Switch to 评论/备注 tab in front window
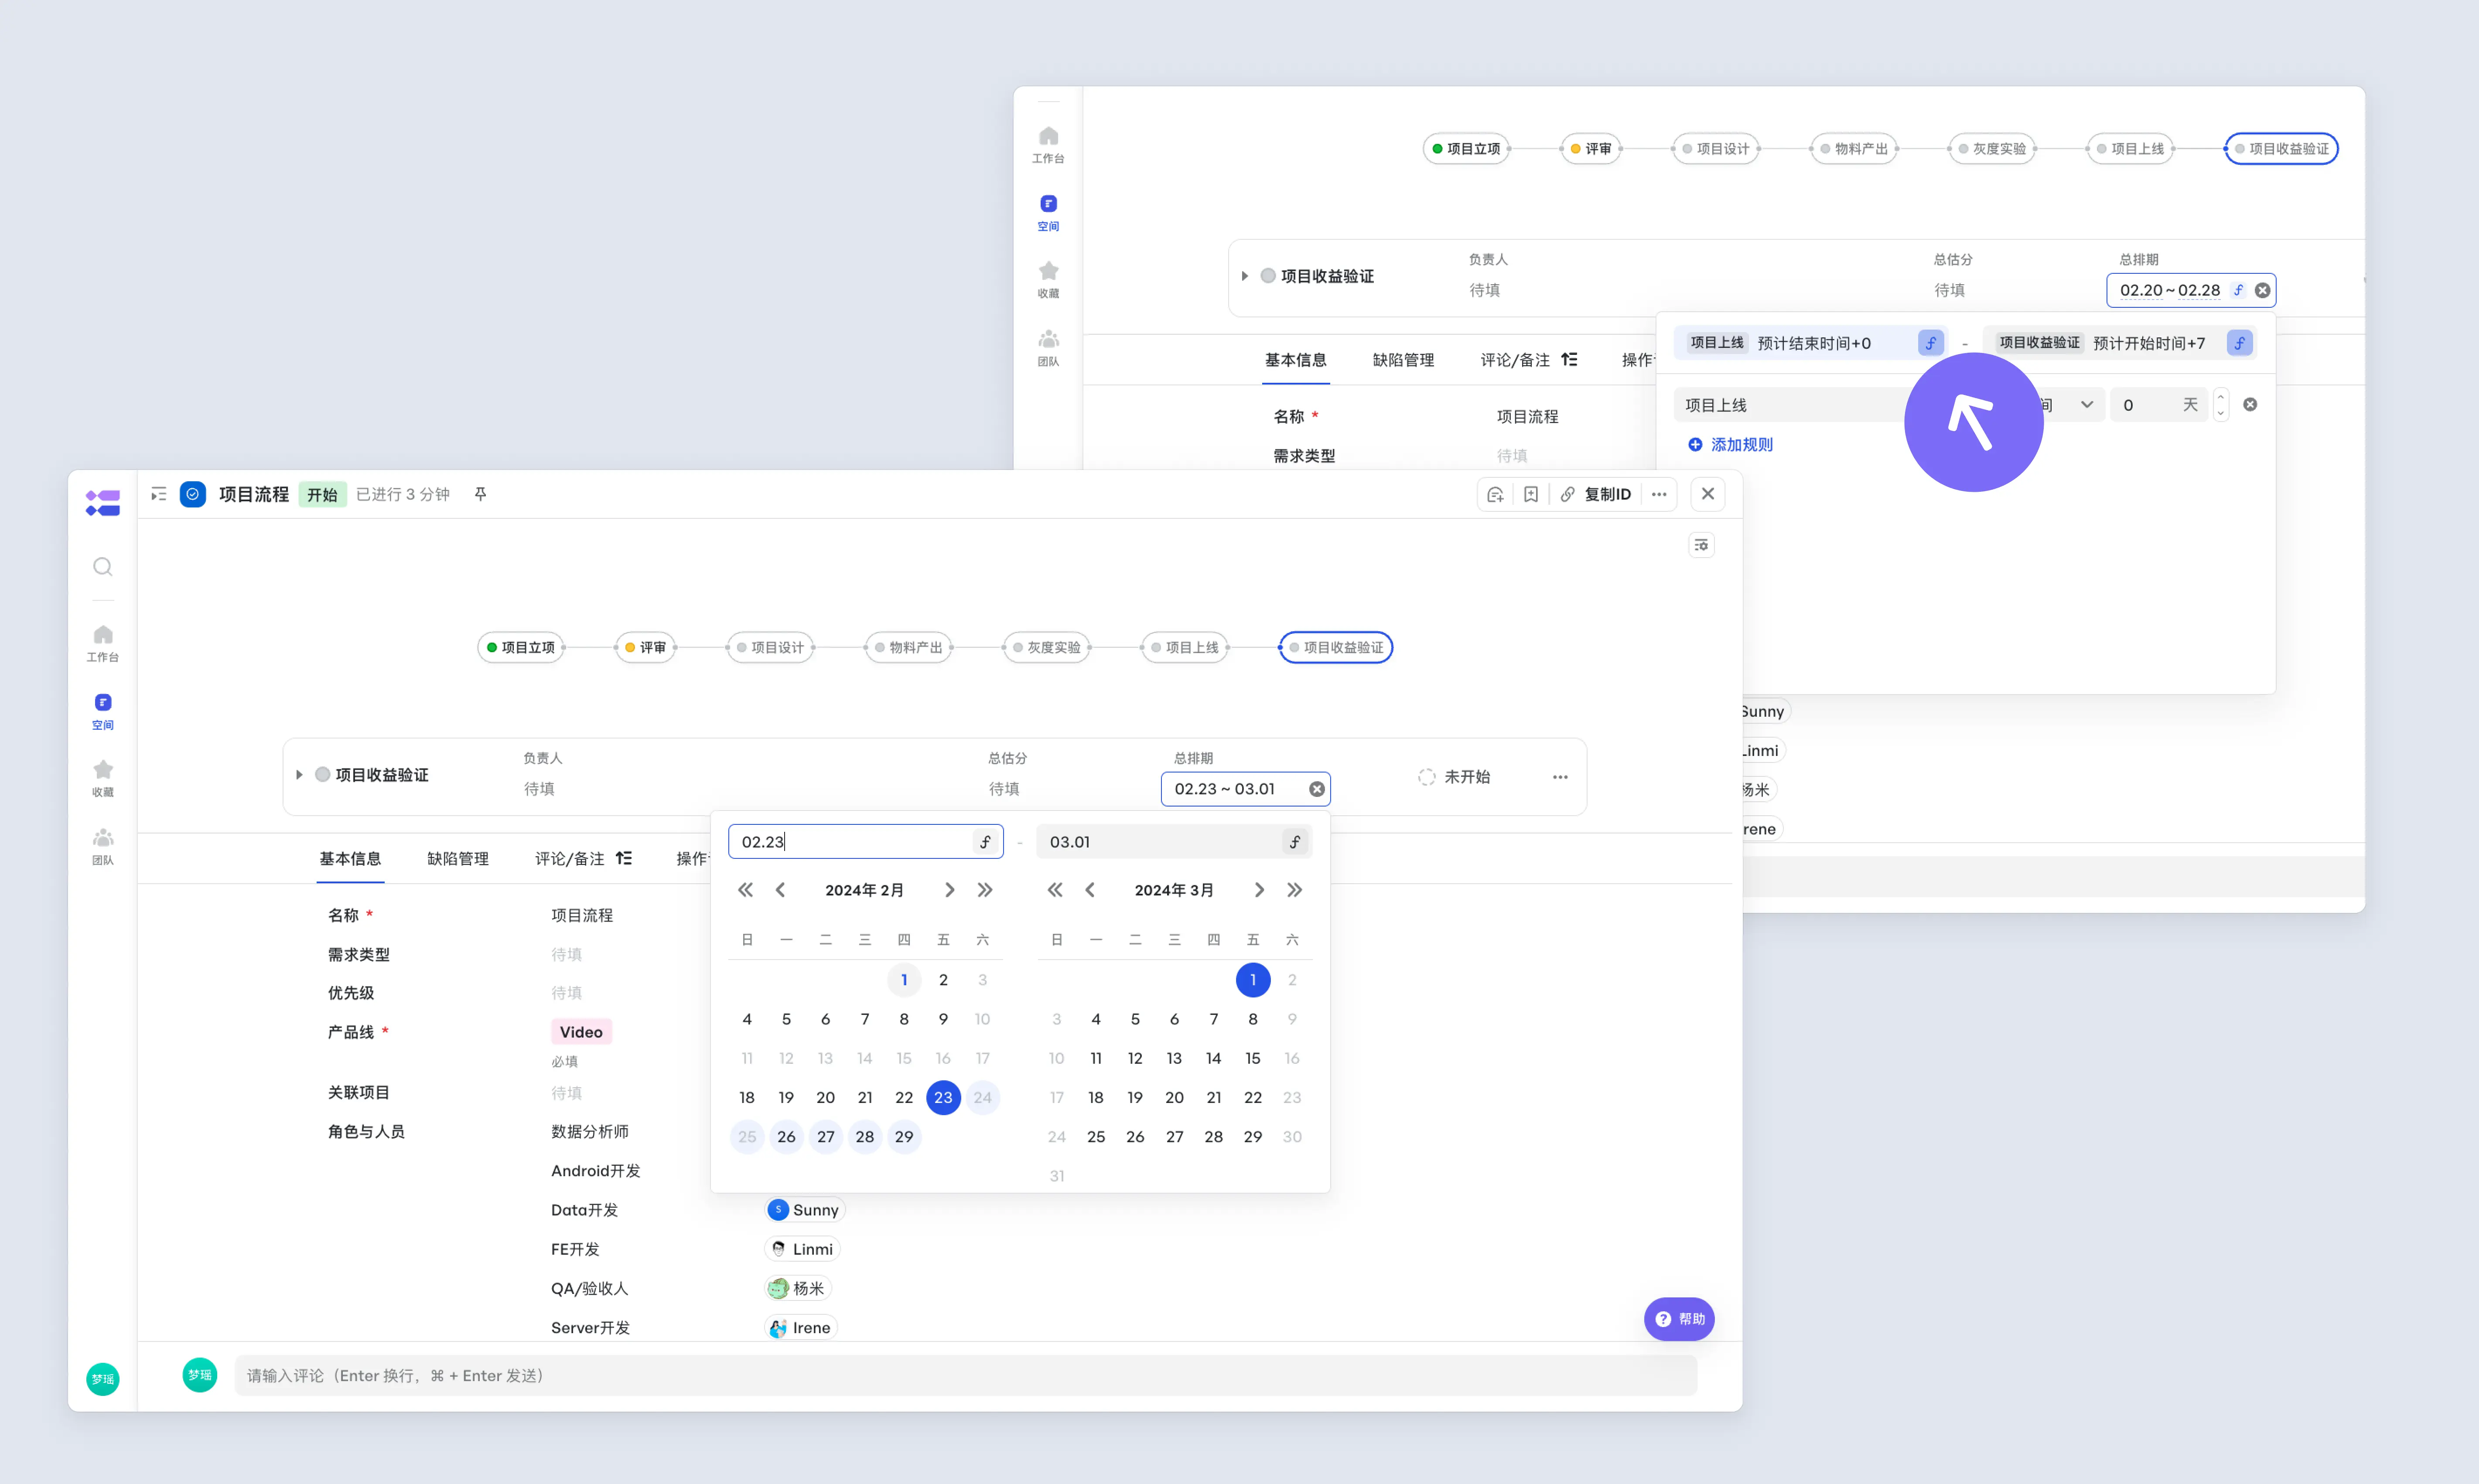Screen dimensions: 2479x1484 pos(570,858)
